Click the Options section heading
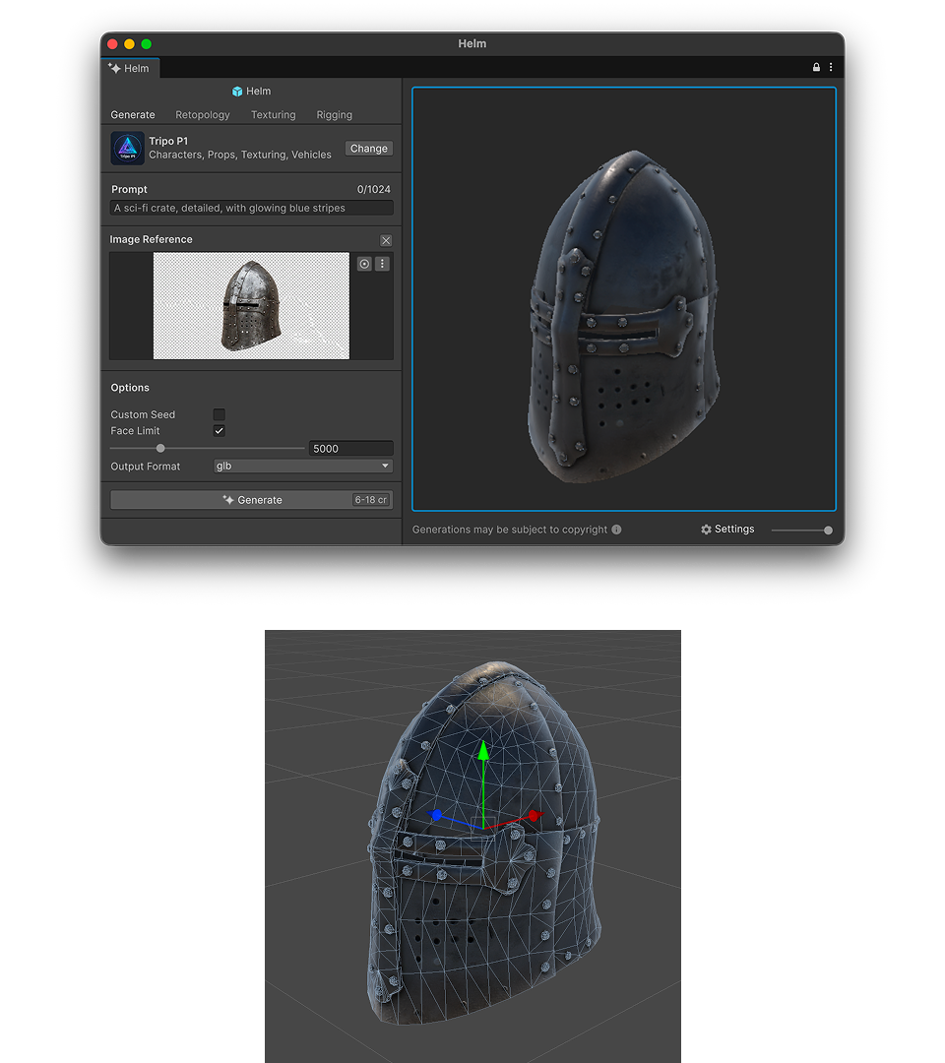This screenshot has width=945, height=1063. (130, 388)
